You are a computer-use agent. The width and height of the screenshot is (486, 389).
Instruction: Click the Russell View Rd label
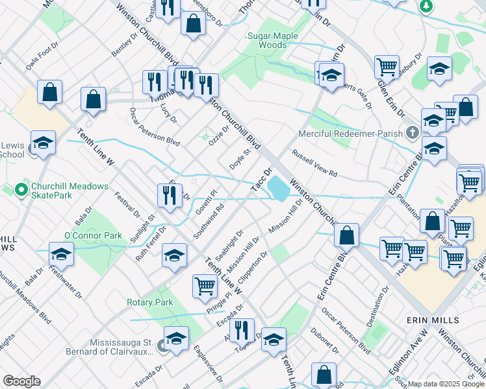point(314,163)
